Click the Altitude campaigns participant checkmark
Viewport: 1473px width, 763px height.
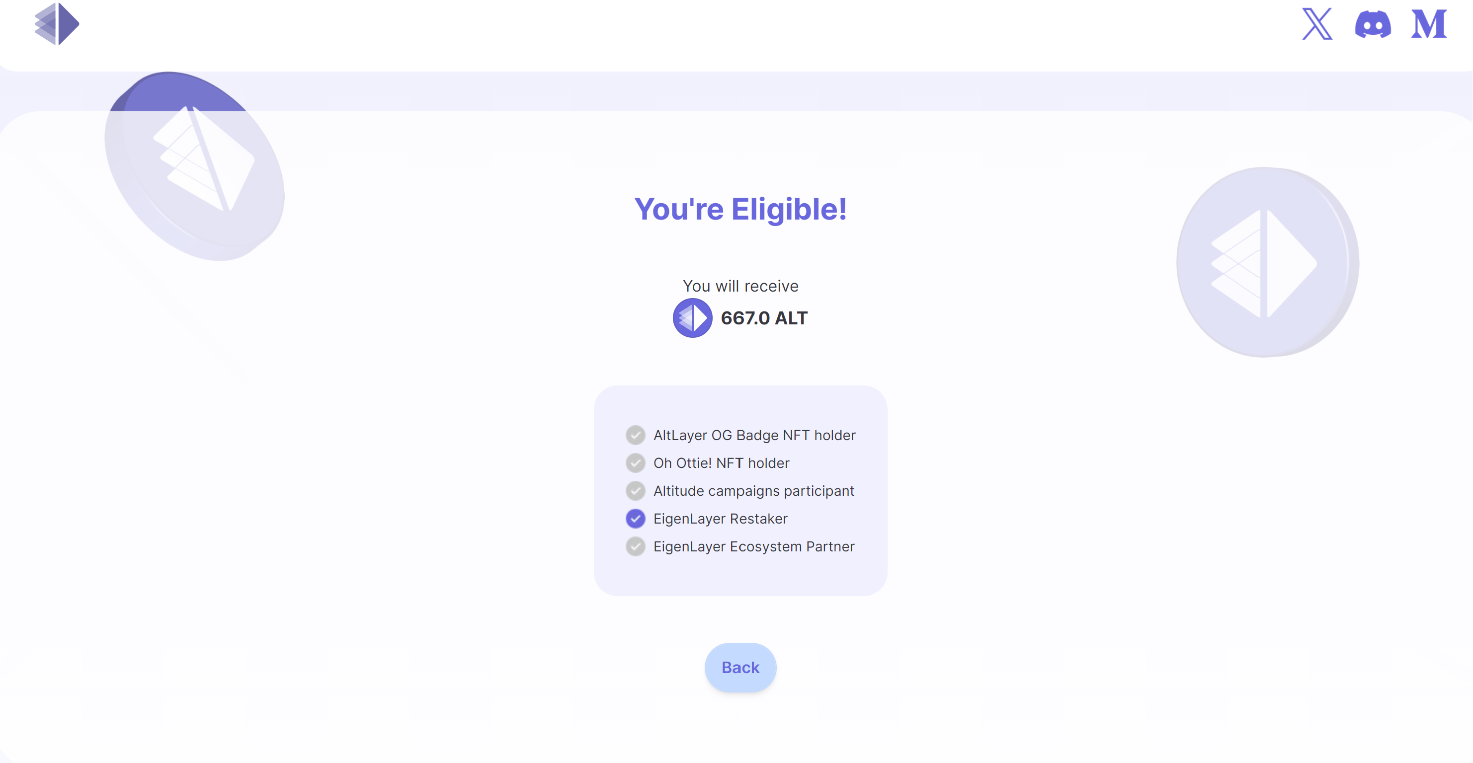click(x=635, y=490)
